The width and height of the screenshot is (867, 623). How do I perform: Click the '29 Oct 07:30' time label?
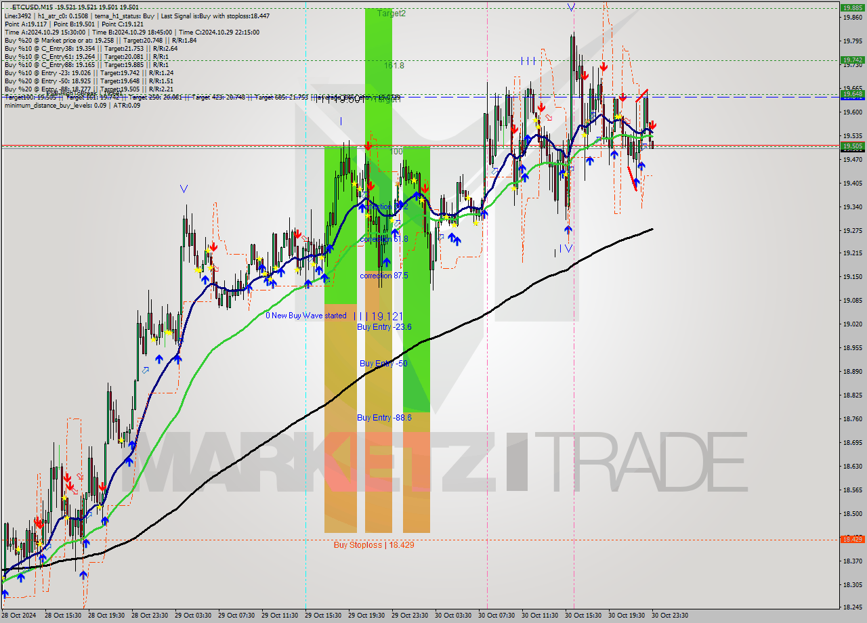coord(236,616)
